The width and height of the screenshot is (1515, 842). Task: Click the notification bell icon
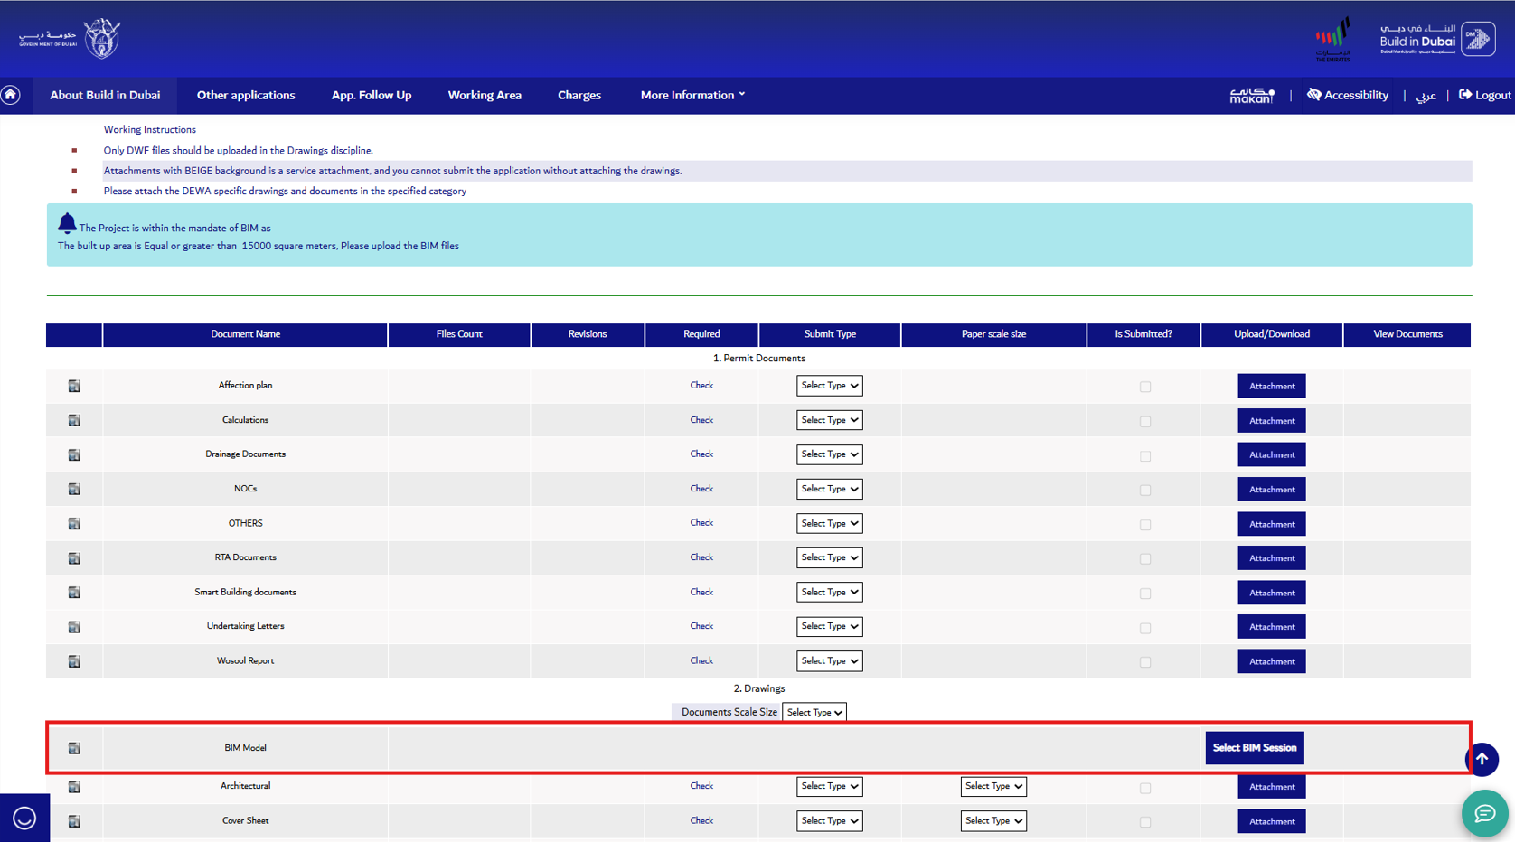[67, 223]
